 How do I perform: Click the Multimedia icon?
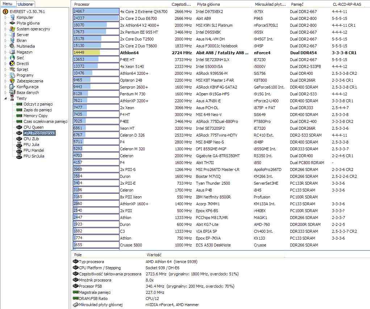pos(12,46)
